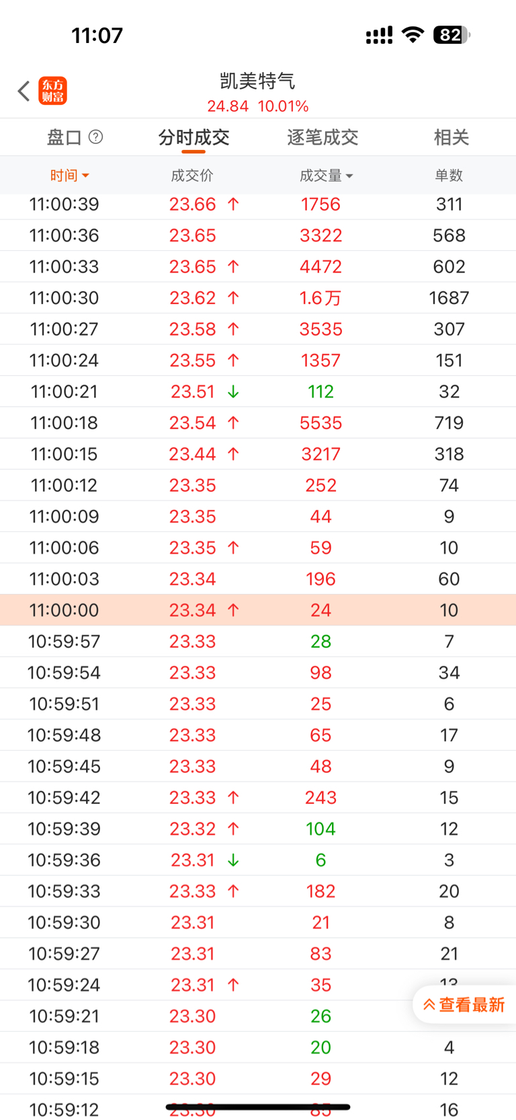The width and height of the screenshot is (516, 1120).
Task: Tap the help icon beside 盘口
Action: [96, 137]
